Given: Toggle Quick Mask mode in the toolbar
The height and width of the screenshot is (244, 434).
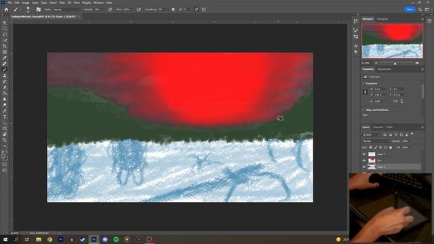Looking at the screenshot, I should point(5,165).
